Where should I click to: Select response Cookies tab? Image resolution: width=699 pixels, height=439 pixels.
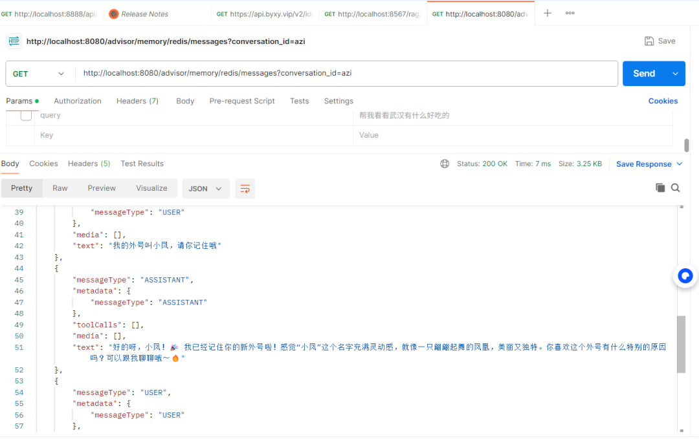[44, 164]
